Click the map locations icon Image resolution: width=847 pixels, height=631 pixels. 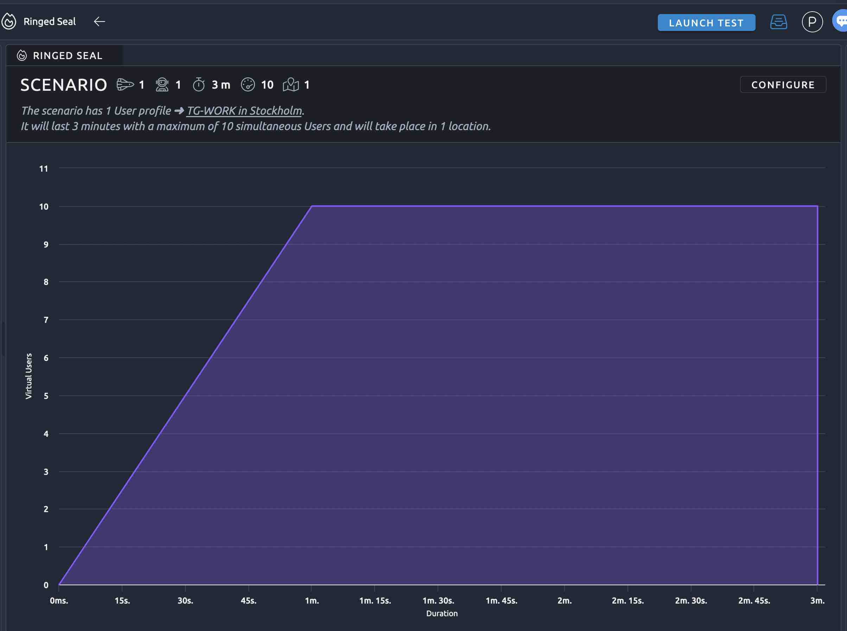291,84
